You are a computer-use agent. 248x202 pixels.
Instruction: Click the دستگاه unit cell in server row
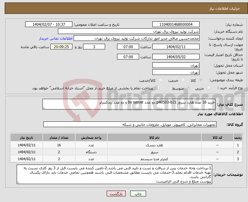pyautogui.click(x=91, y=152)
